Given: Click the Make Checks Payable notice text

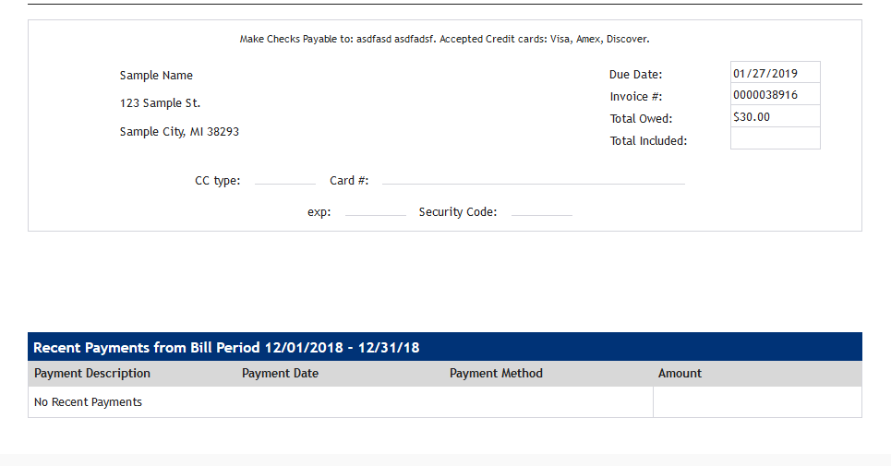Looking at the screenshot, I should 444,40.
